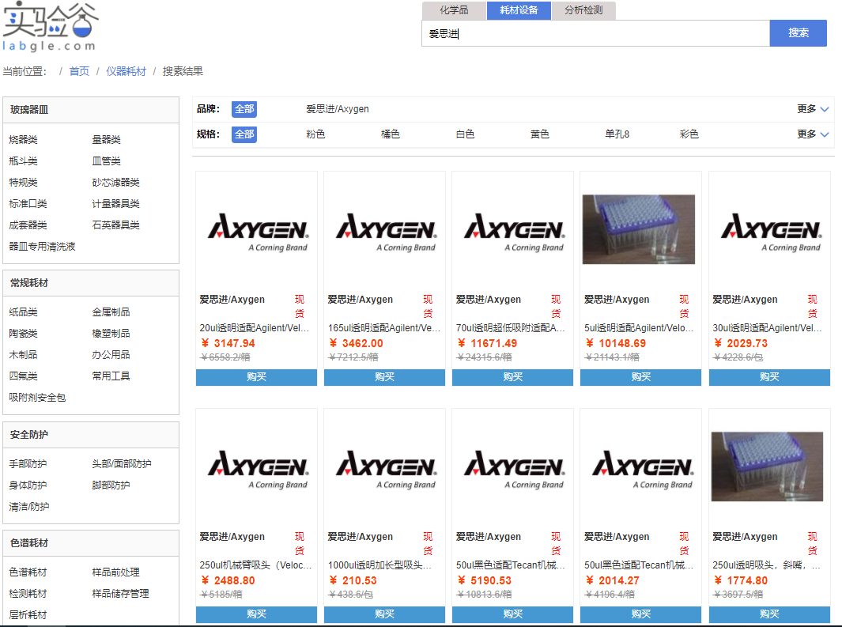Screen dimensions: 842x627
Task: Go to 首页 in the breadcrumb
Action: click(x=80, y=71)
